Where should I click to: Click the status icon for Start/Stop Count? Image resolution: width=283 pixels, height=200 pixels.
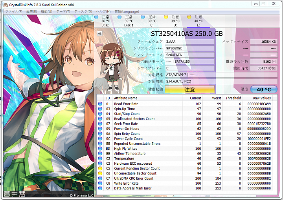100,114
